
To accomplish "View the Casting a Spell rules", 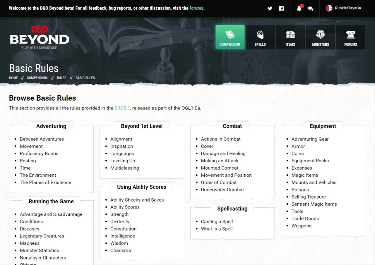I will (217, 222).
